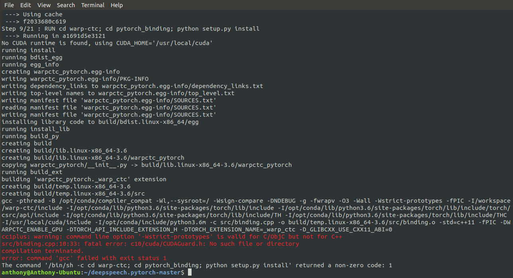
Task: Open the View menu
Action: pos(44,5)
